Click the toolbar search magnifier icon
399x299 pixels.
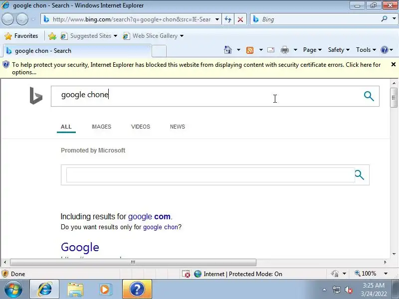click(x=385, y=19)
